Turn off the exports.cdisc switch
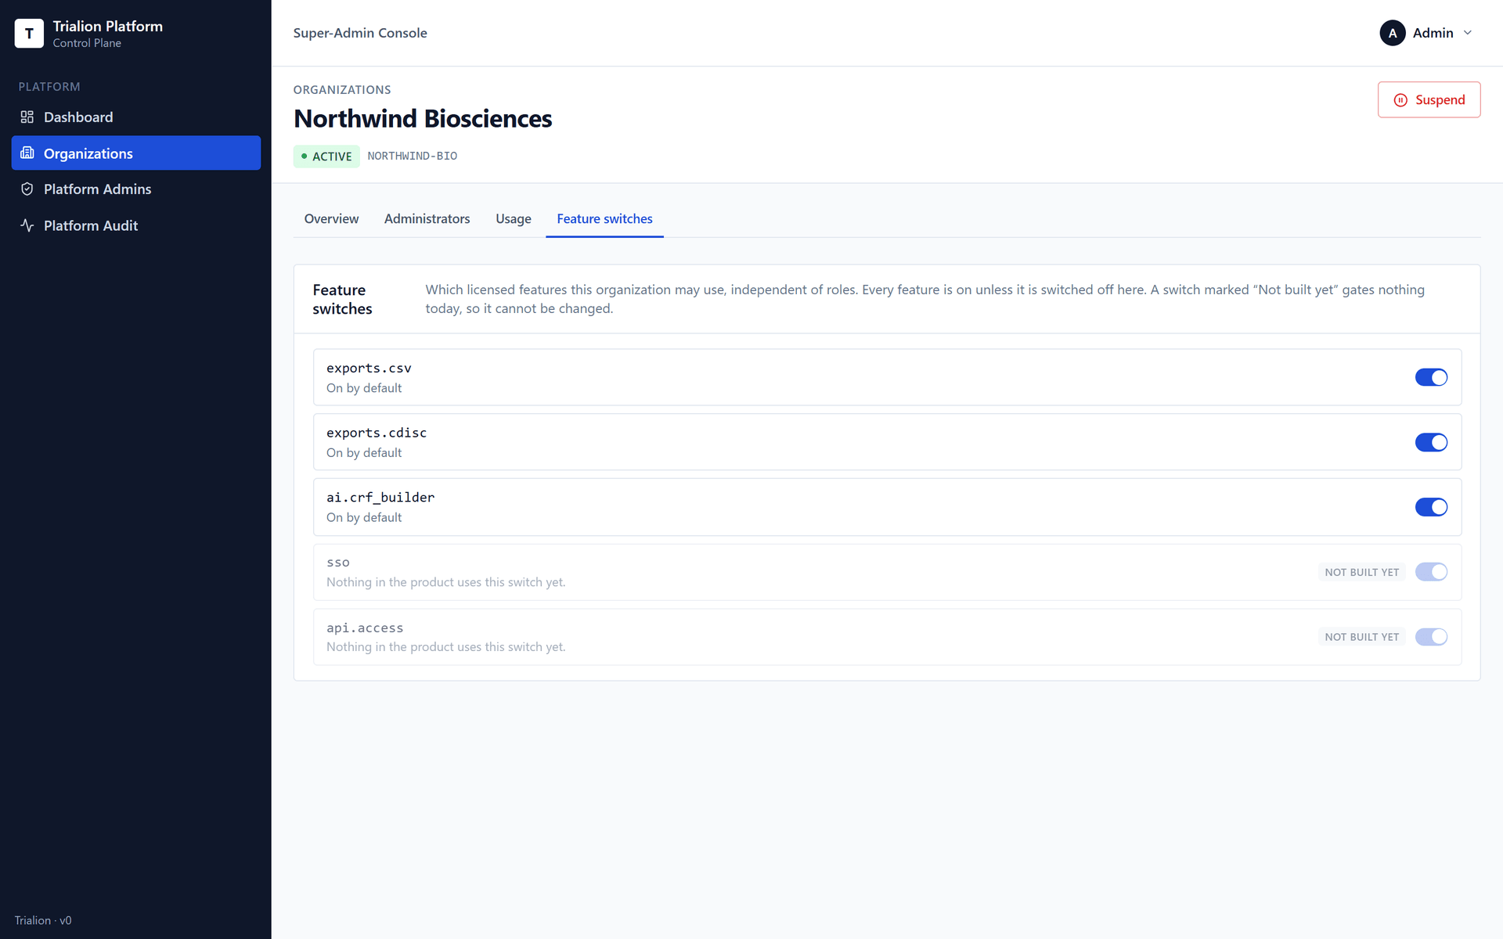Image resolution: width=1503 pixels, height=939 pixels. coord(1431,442)
